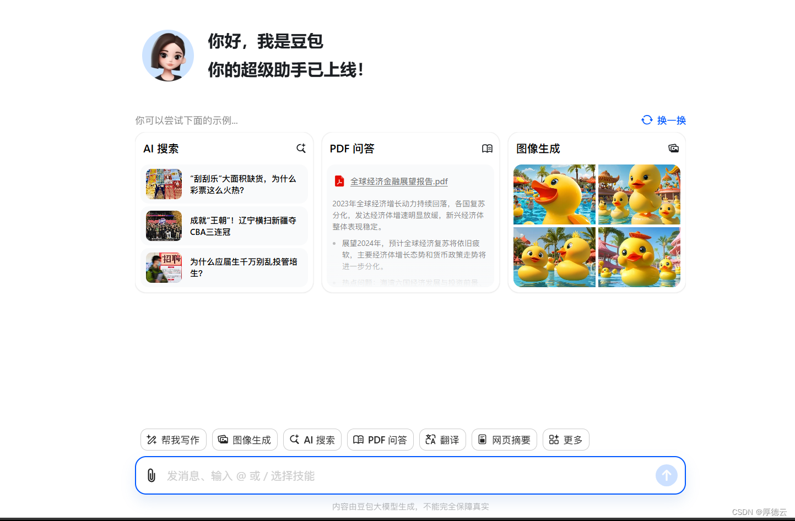Click the PDF 问答 card book icon
Image resolution: width=795 pixels, height=521 pixels.
click(x=487, y=149)
